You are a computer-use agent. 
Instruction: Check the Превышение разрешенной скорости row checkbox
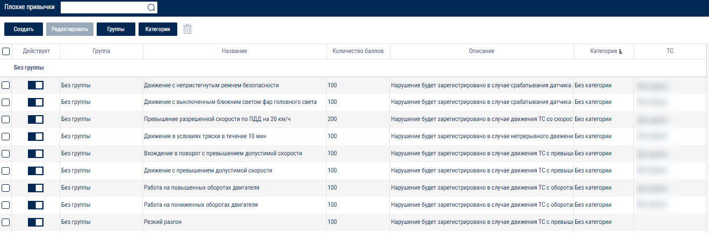6,119
